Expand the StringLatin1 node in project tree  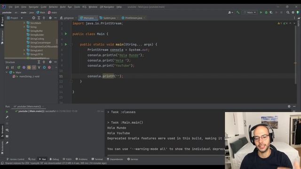pos(24,50)
